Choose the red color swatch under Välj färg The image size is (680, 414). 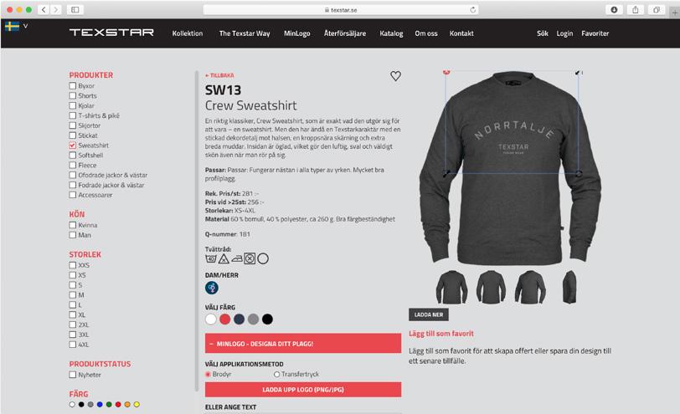pyautogui.click(x=224, y=319)
